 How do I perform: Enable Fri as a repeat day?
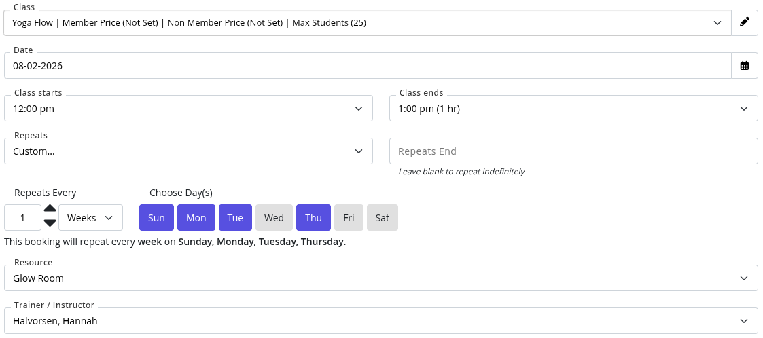coord(349,217)
